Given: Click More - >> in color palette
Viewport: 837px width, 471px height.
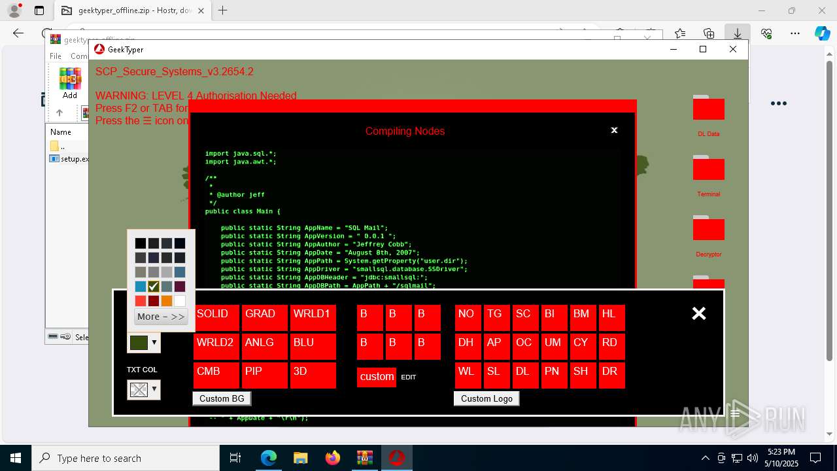Looking at the screenshot, I should pyautogui.click(x=161, y=317).
